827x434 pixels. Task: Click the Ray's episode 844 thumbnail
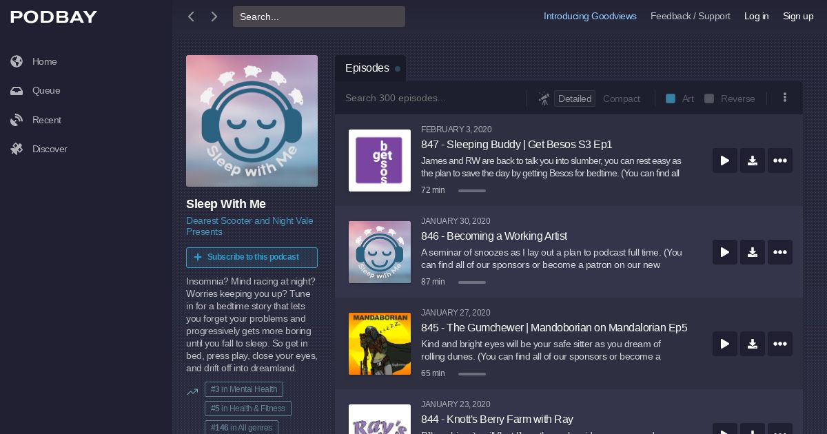[x=380, y=420]
